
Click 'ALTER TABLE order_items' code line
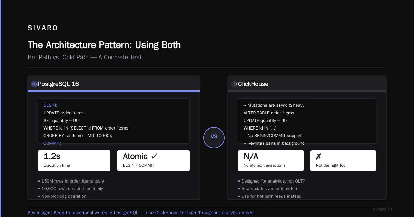point(269,113)
